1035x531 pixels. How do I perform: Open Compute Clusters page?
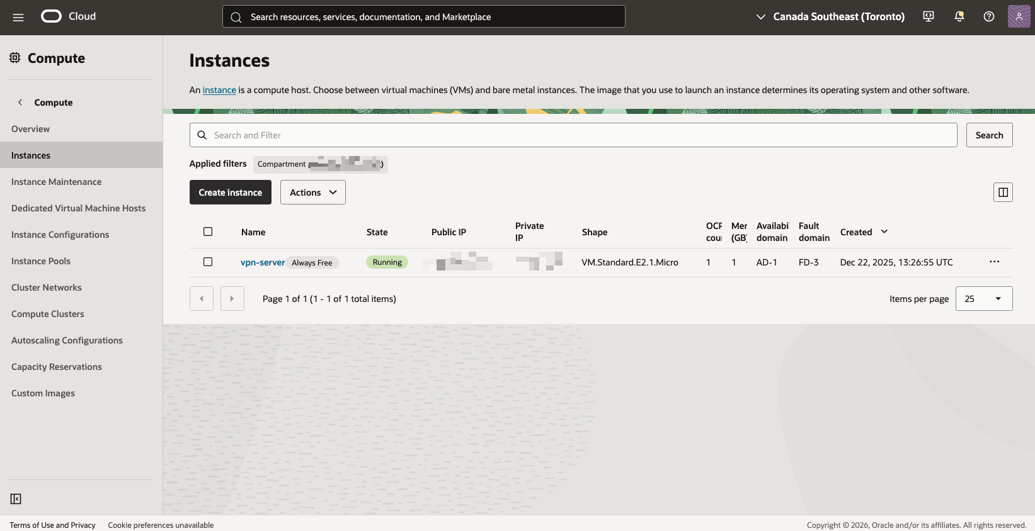point(81,314)
